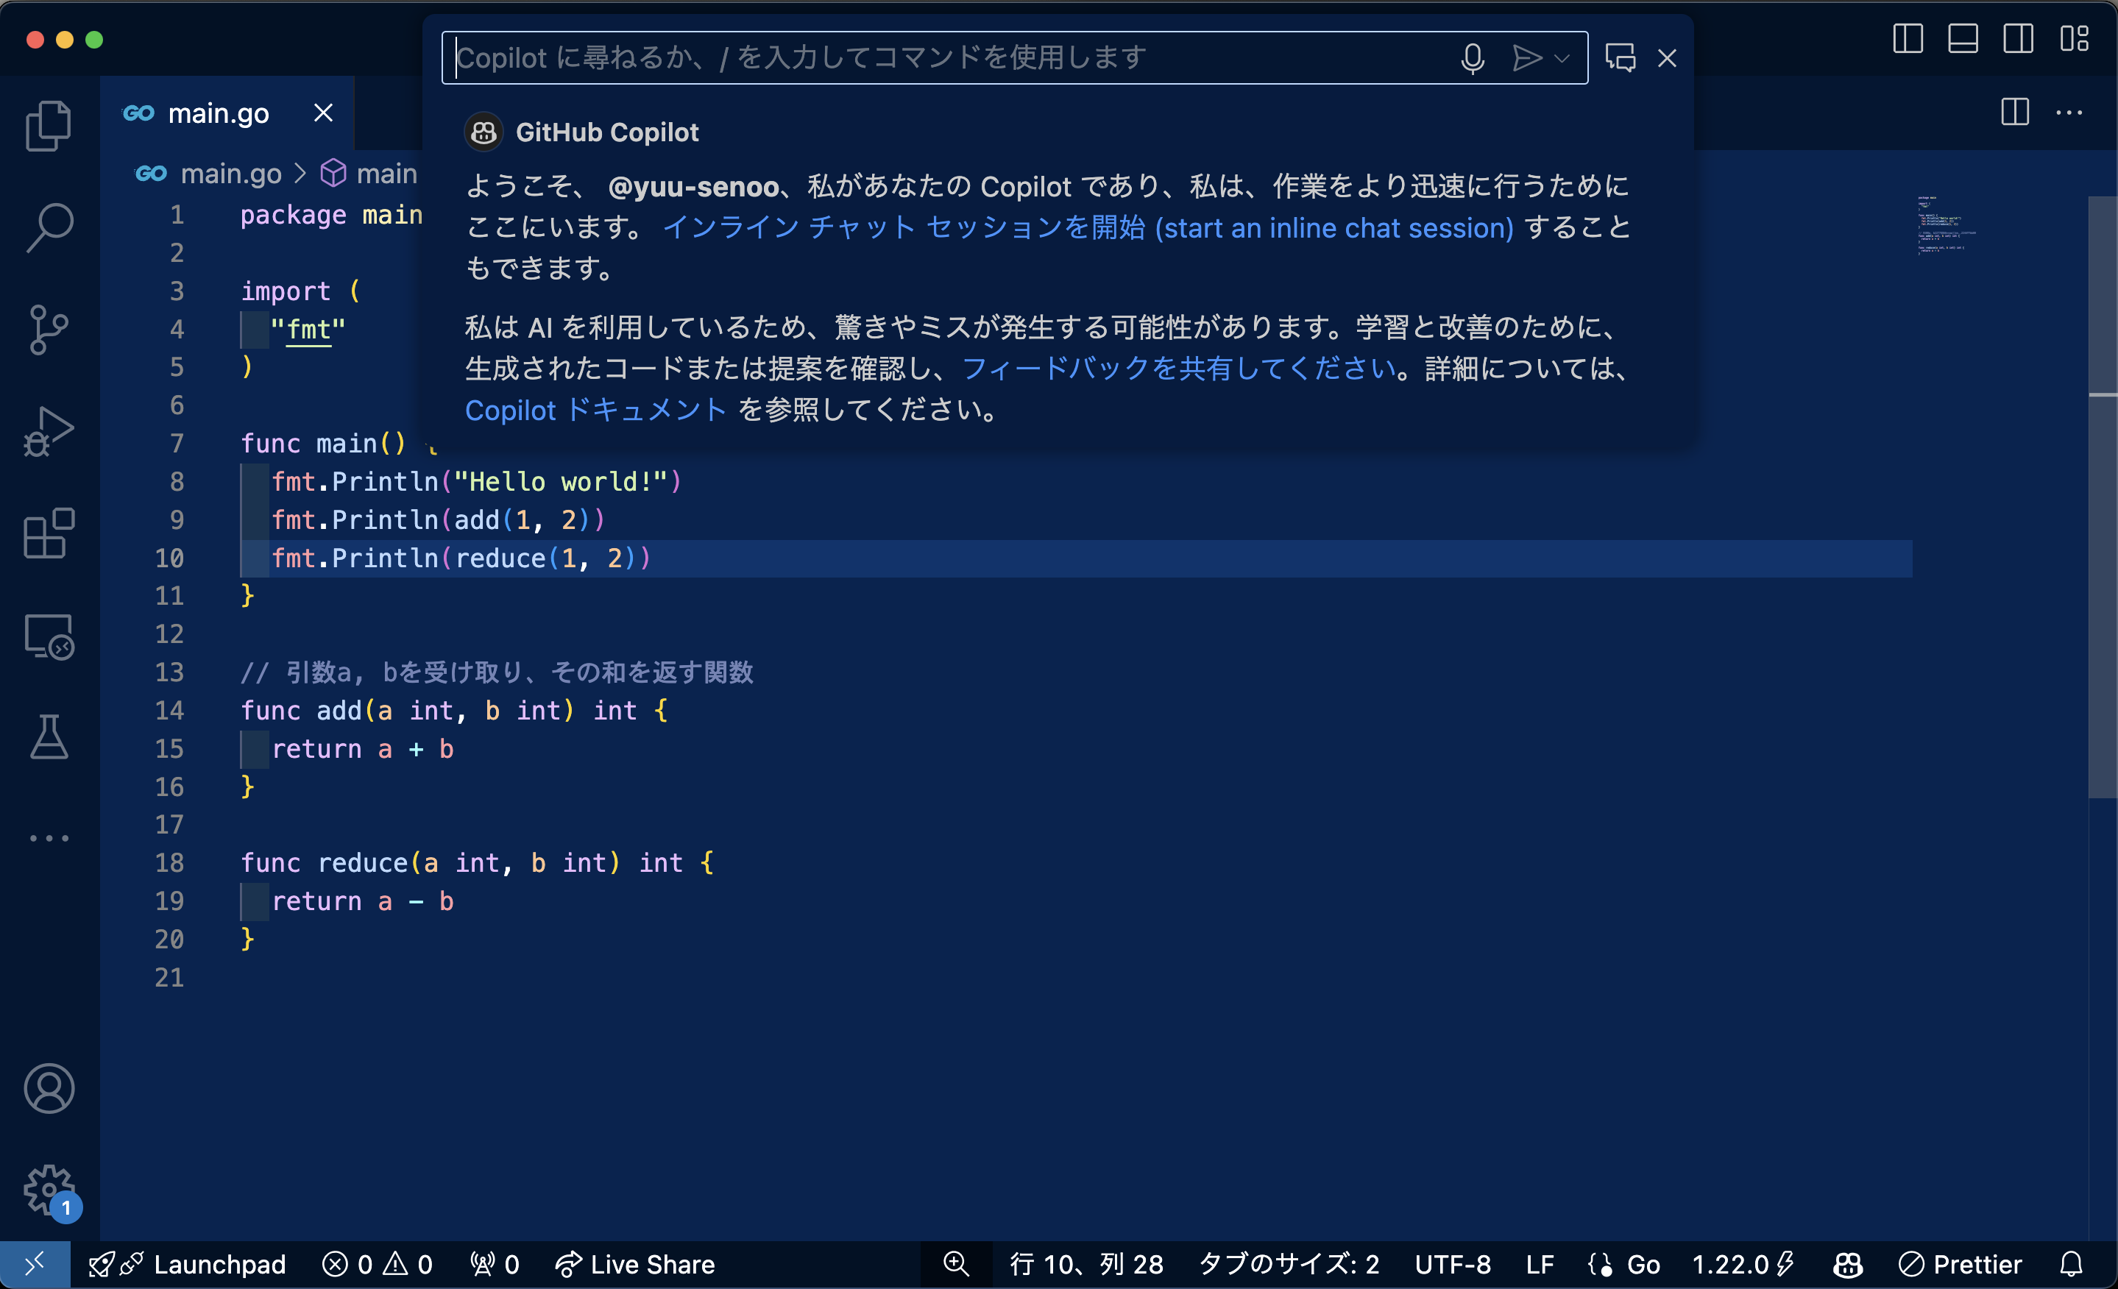Screen dimensions: 2118x1289
Task: Open the Extensions view
Action: [x=49, y=533]
